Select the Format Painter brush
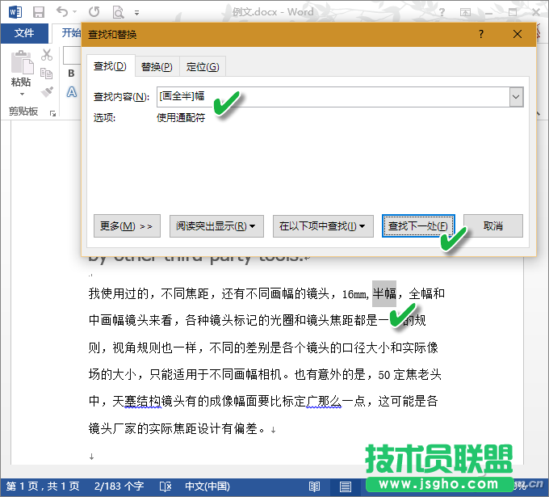 click(47, 92)
